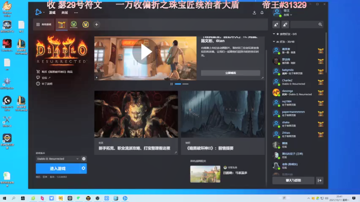Select the WoW Classic game tab
Viewport: 360px width, 202px height.
click(74, 25)
